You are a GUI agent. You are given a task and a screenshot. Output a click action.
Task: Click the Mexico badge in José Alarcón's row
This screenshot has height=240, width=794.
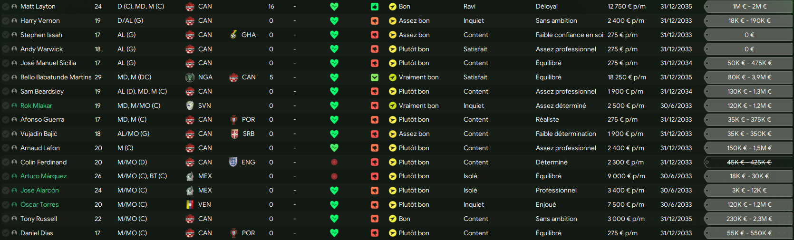pos(190,191)
